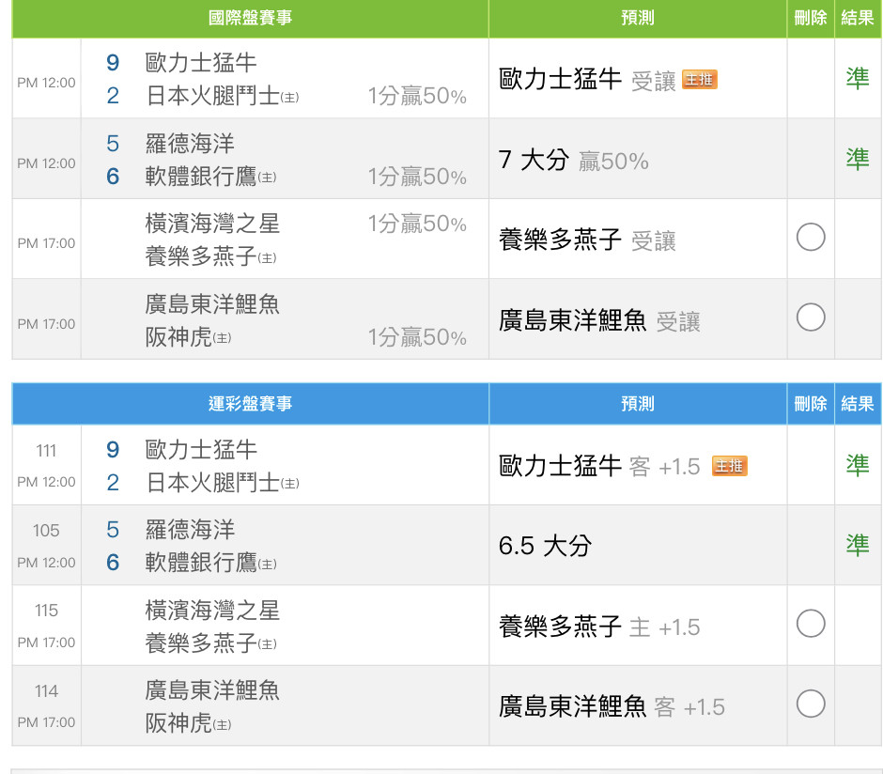Click 廣島東洋鯉魚 team in game 114
The height and width of the screenshot is (774, 883).
coord(212,690)
